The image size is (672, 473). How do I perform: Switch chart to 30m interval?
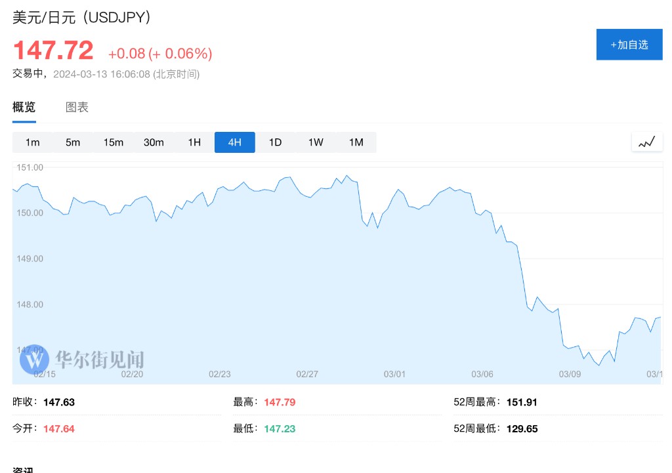tap(154, 142)
